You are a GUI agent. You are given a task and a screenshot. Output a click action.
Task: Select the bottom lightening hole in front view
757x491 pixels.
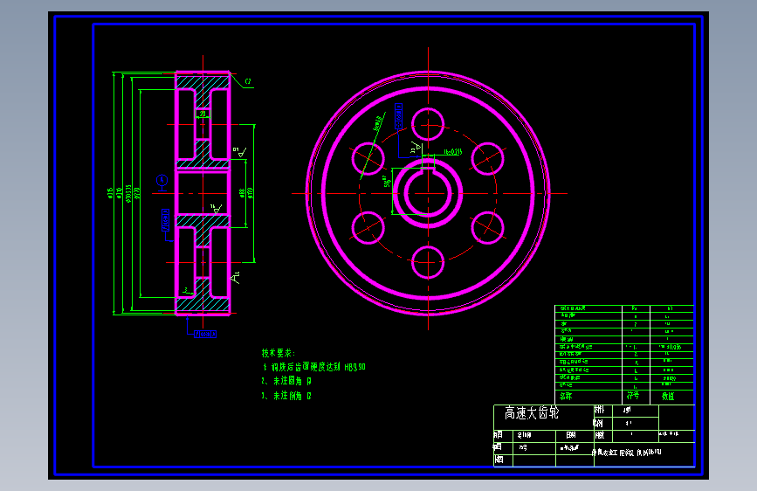428,262
